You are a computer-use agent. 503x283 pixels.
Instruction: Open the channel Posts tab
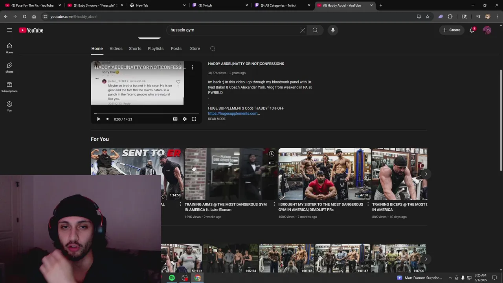(176, 49)
